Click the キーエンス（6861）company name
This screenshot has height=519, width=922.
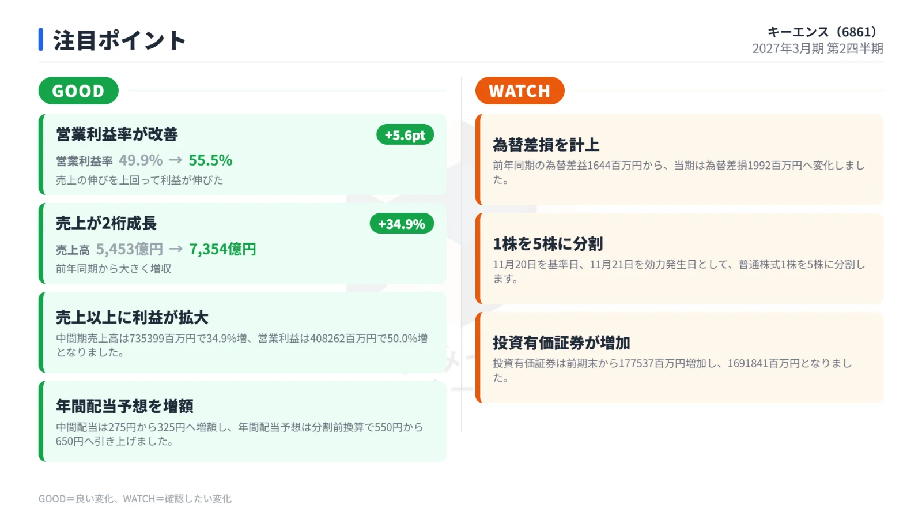(x=822, y=32)
